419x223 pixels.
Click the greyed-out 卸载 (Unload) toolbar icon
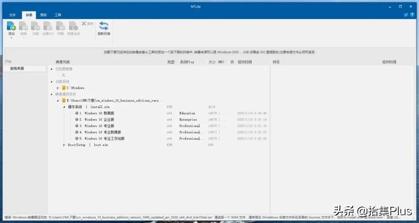(x=61, y=26)
